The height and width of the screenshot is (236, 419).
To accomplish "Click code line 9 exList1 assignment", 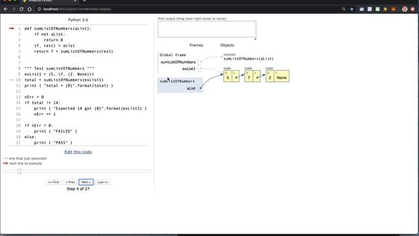I will tap(59, 74).
